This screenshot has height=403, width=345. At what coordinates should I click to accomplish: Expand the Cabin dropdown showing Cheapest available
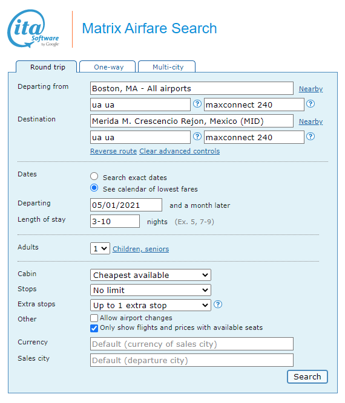click(x=151, y=275)
